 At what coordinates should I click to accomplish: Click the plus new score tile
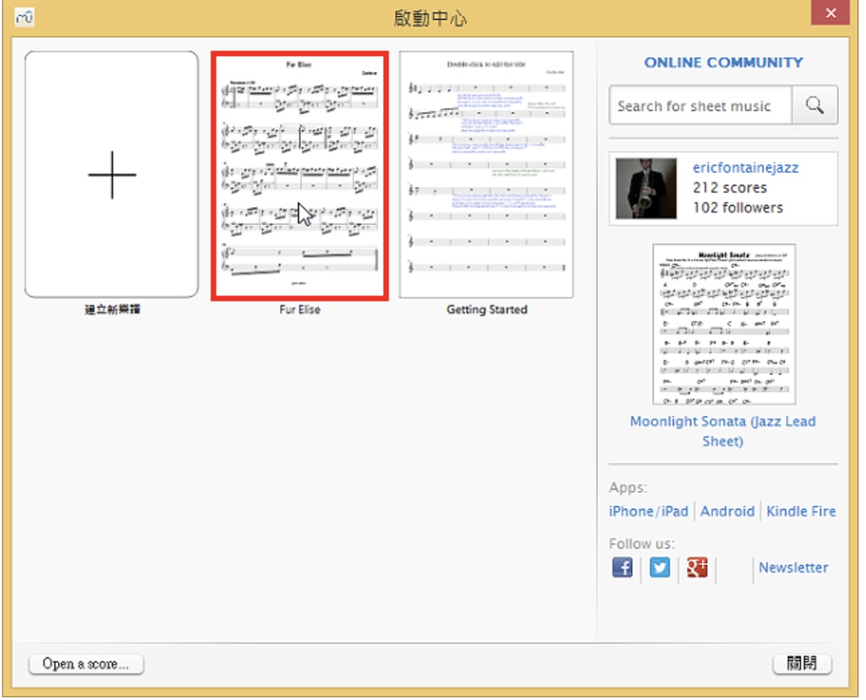click(112, 175)
